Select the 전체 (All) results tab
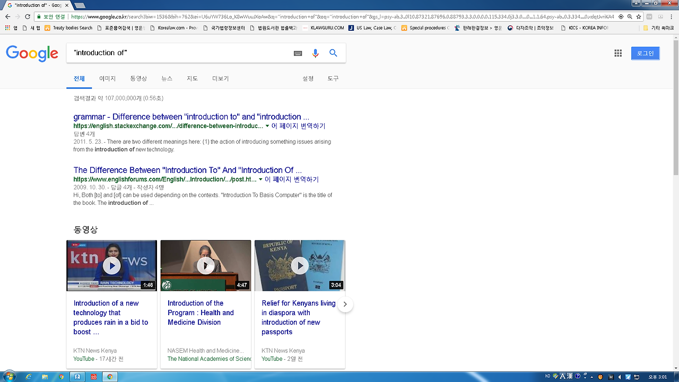This screenshot has height=382, width=679. 79,79
